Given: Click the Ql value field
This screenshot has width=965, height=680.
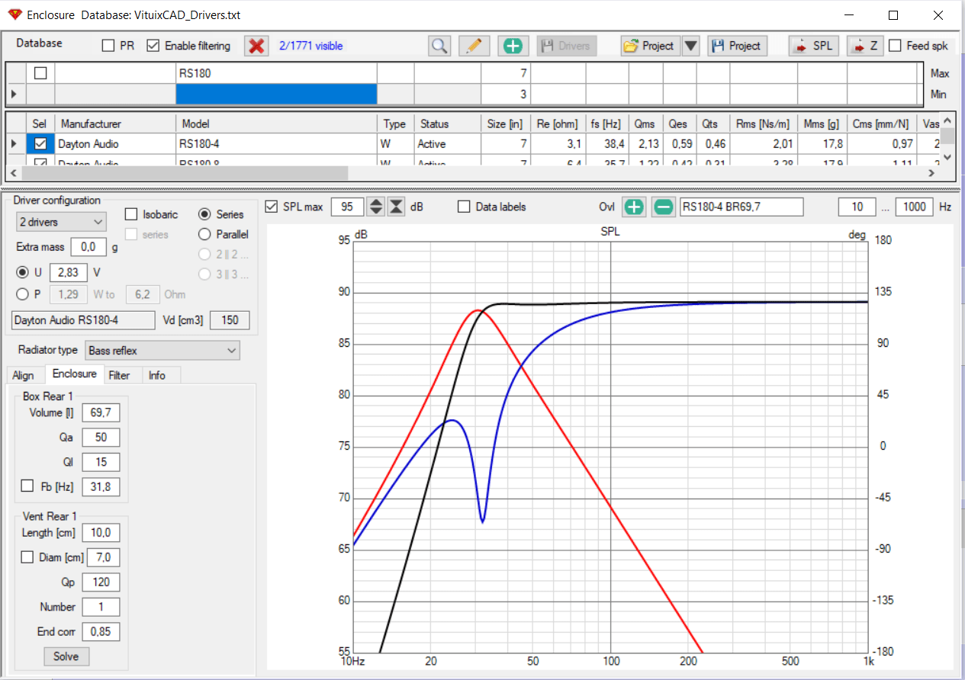Looking at the screenshot, I should (101, 462).
